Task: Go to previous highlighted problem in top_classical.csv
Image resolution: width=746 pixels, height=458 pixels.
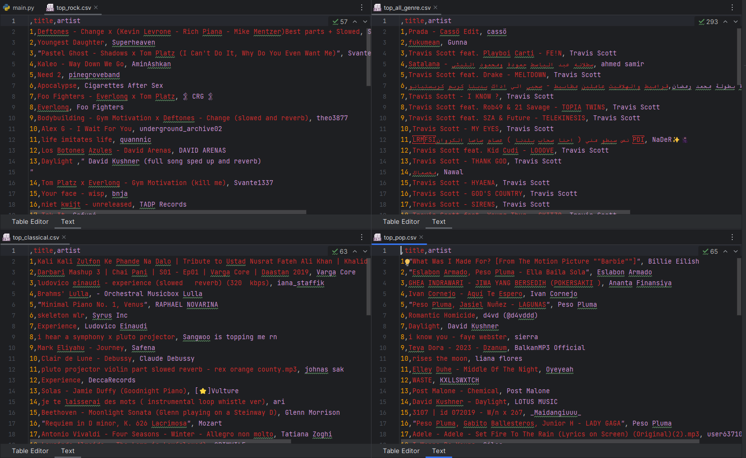Action: pos(355,251)
